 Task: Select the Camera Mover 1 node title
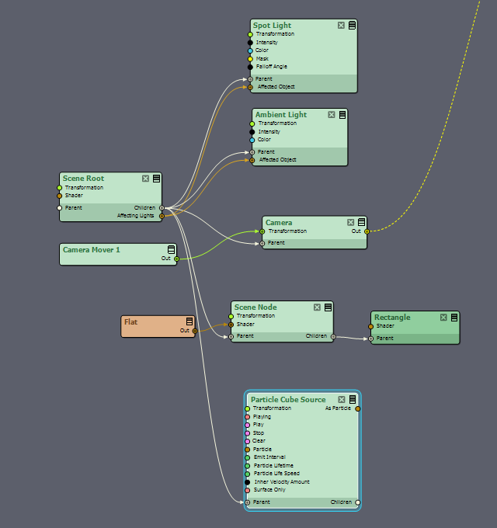tap(92, 250)
